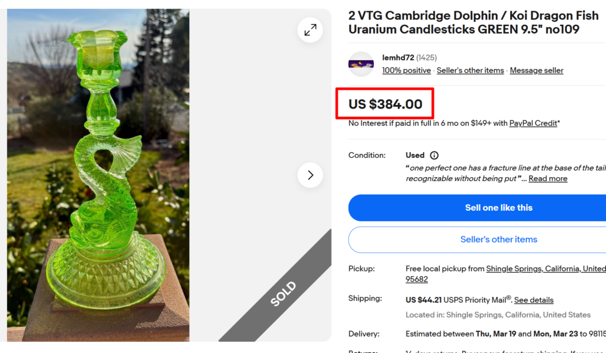Open Seller's other items via the outlined button
Viewport: 606px width, 353px height.
tap(499, 239)
